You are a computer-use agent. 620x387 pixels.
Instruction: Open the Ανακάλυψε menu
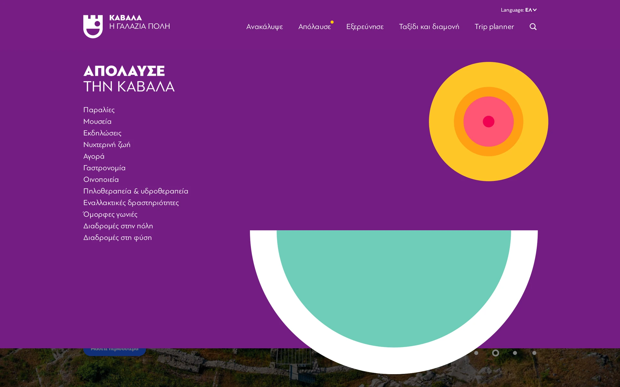click(264, 27)
